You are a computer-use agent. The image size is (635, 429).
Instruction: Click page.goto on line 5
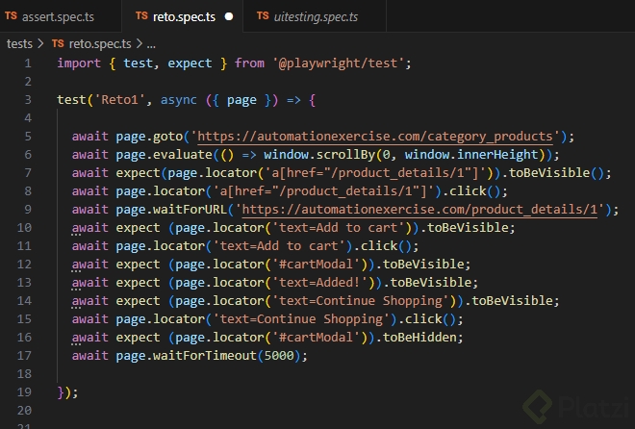(149, 137)
